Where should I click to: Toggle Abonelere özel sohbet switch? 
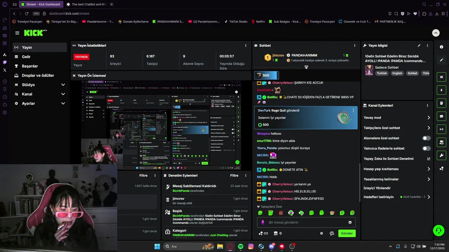point(427,138)
